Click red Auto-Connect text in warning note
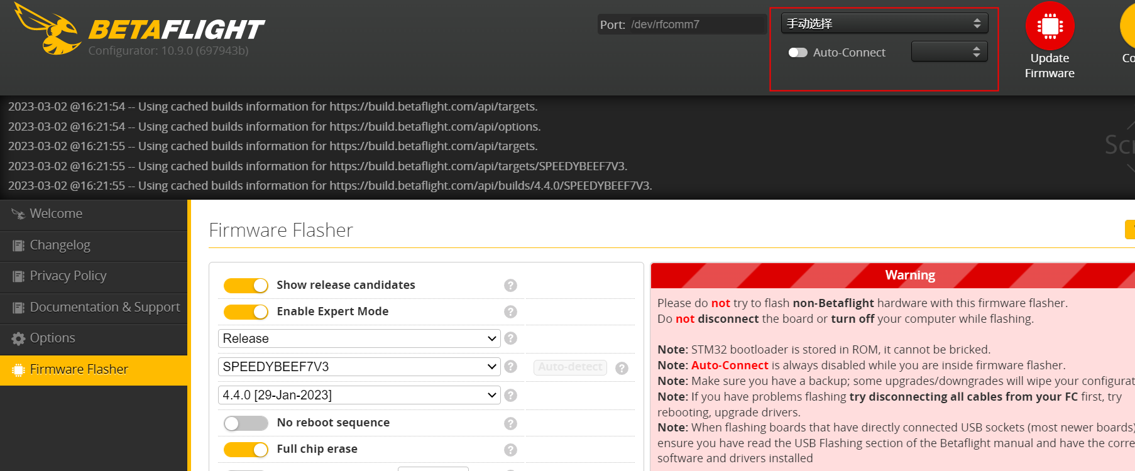The width and height of the screenshot is (1135, 471). click(730, 365)
